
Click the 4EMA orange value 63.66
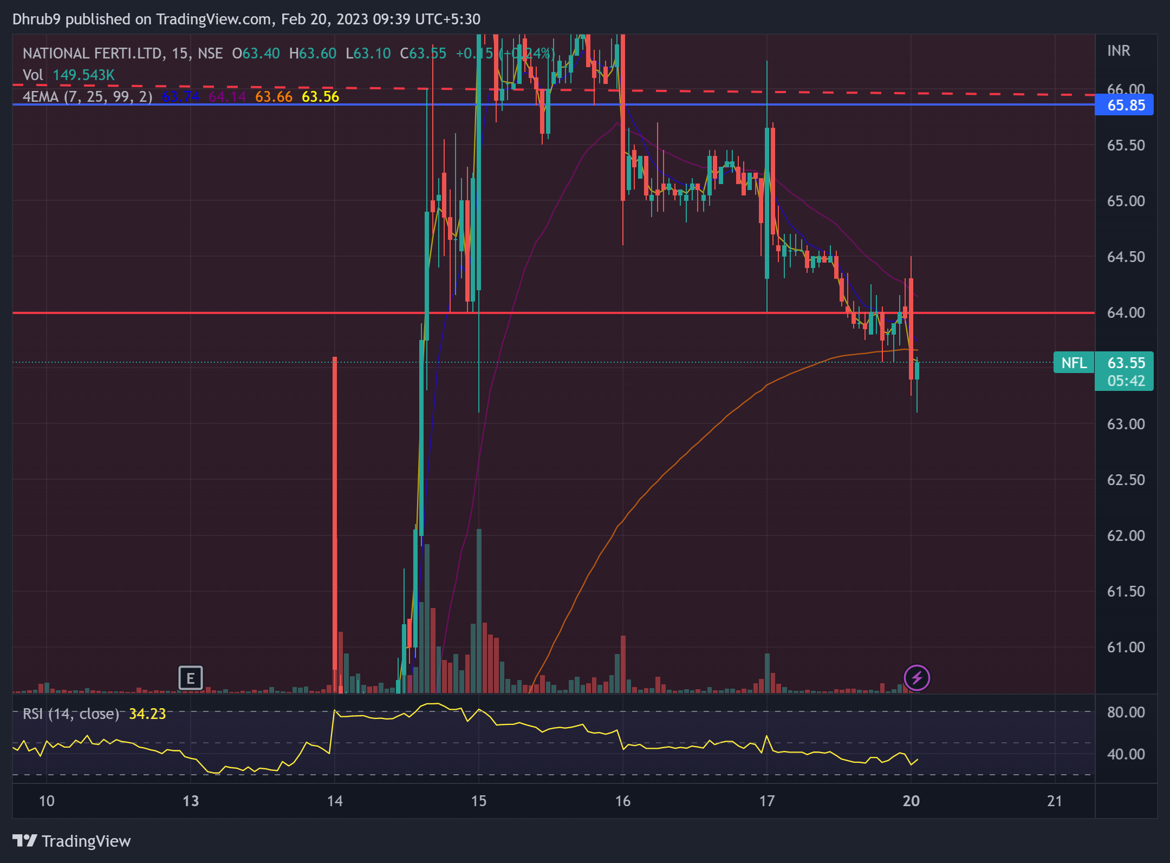(274, 96)
